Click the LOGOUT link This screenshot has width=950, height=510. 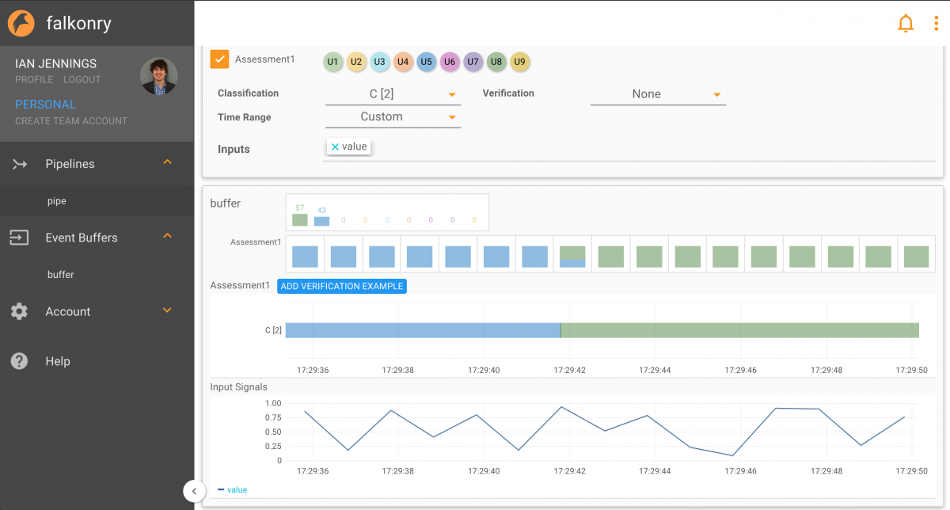click(82, 80)
